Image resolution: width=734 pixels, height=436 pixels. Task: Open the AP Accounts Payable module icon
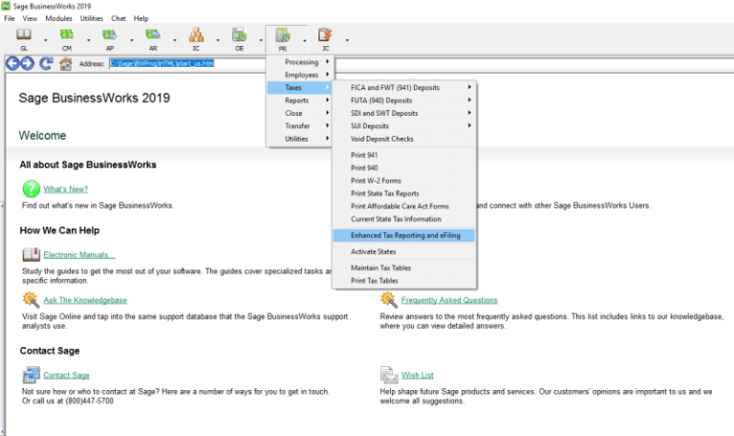[x=110, y=37]
